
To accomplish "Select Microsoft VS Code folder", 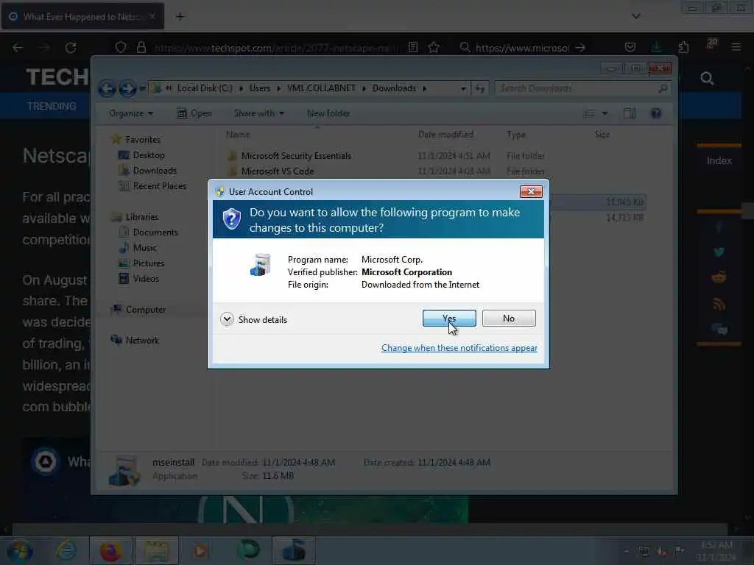I will tap(278, 171).
